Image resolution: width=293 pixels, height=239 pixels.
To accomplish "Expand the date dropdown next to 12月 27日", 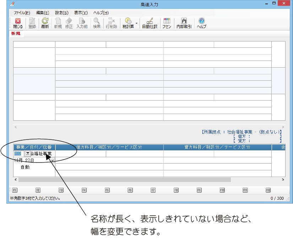I will [53, 160].
